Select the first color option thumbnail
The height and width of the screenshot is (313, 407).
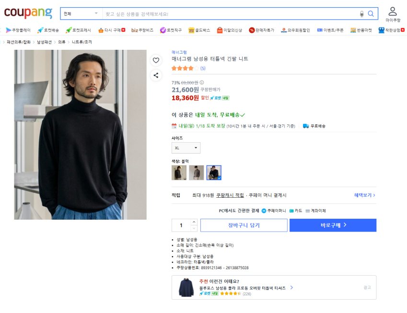179,173
